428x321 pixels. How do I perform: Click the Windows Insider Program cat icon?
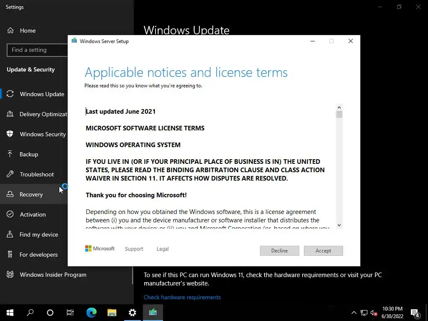coord(10,274)
